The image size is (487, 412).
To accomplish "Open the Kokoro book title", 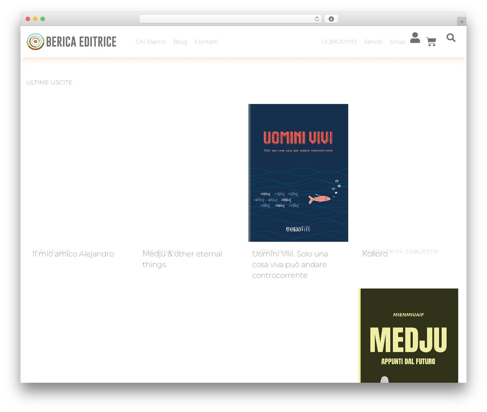I will click(375, 254).
